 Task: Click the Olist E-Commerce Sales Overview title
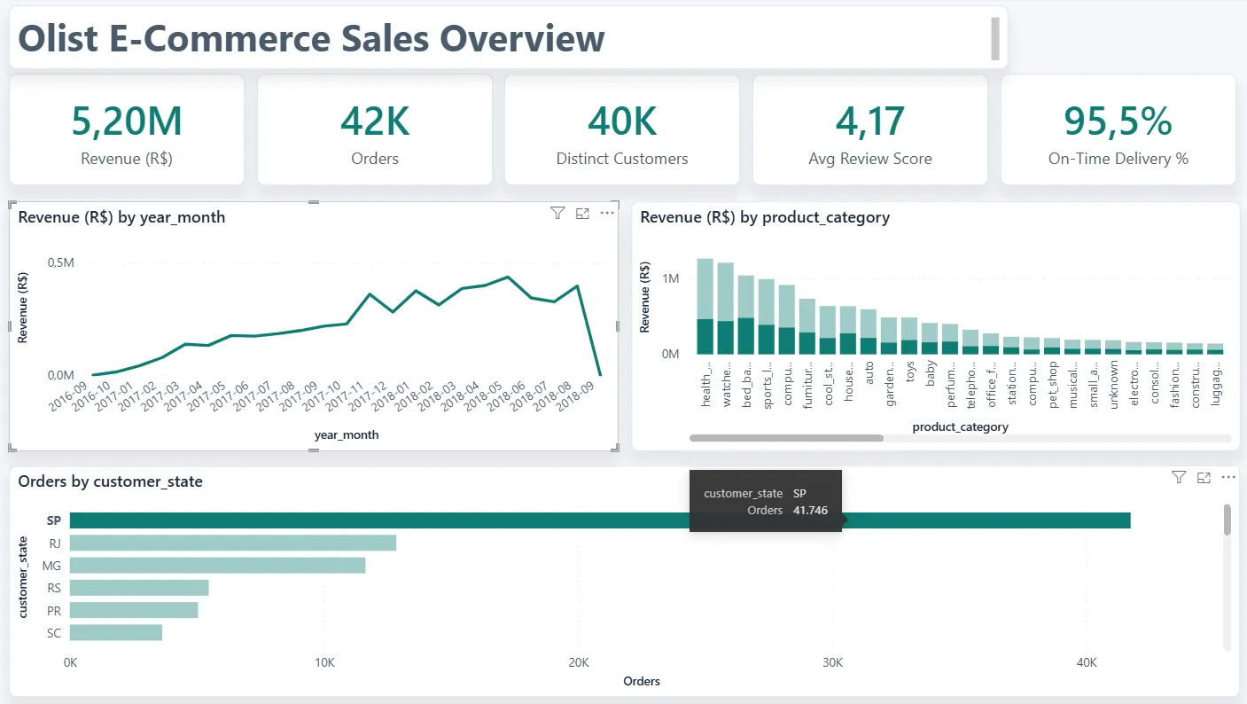pyautogui.click(x=312, y=38)
